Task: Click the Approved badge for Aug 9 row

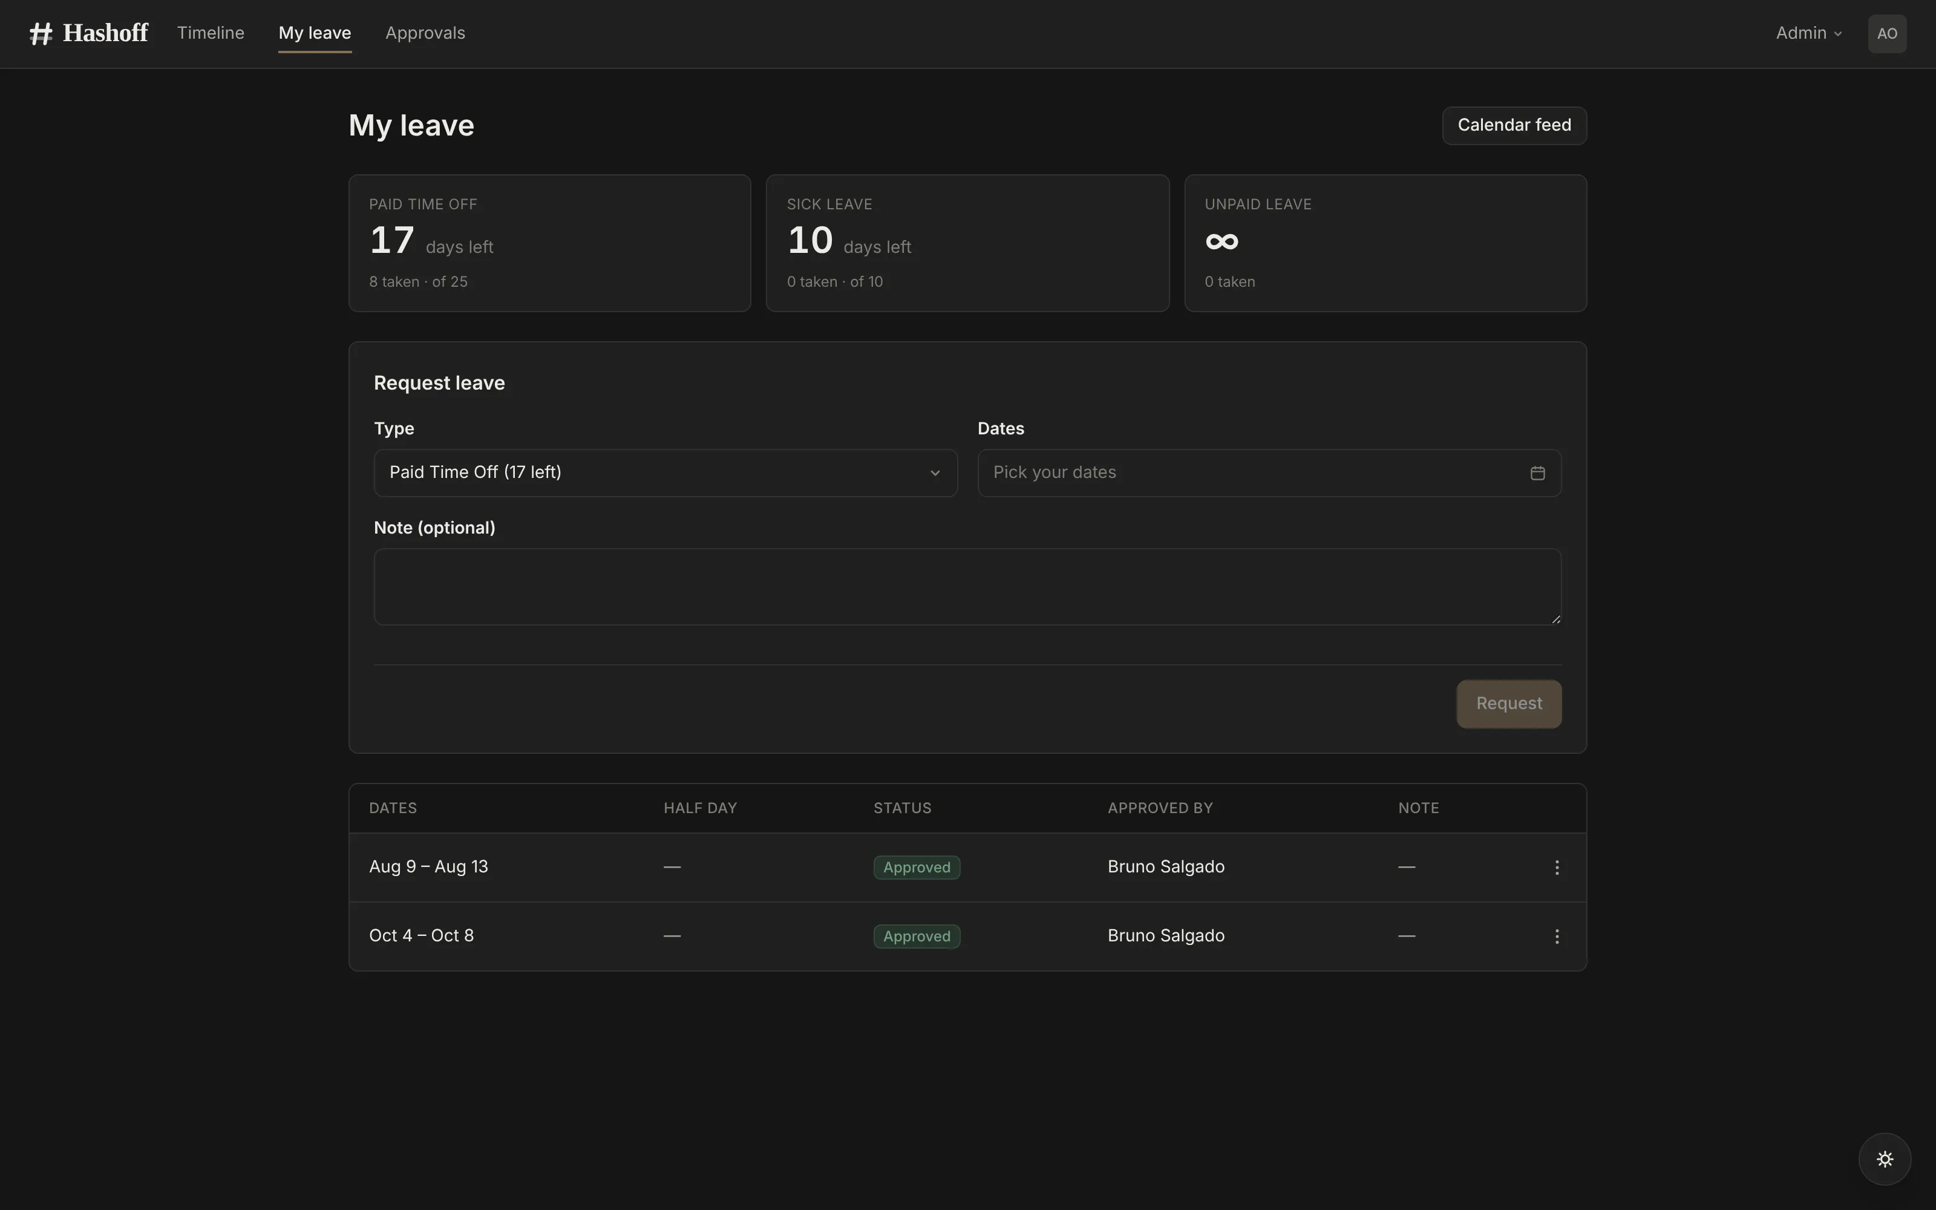Action: click(916, 868)
